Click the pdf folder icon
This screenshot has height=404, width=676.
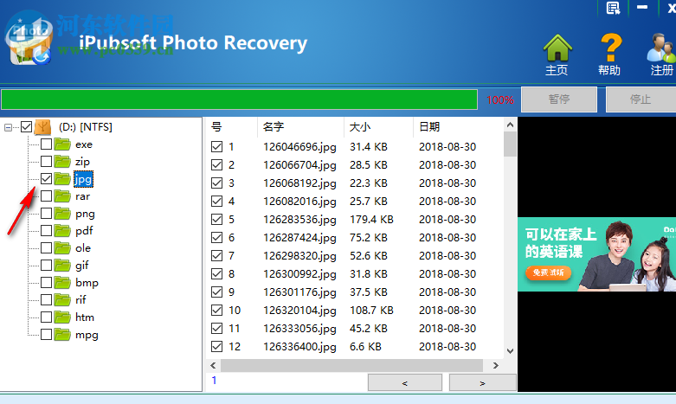click(x=62, y=230)
